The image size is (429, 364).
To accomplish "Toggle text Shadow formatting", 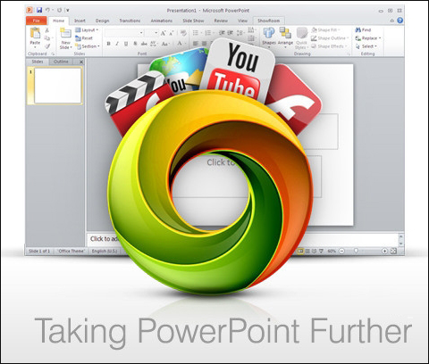I will 135,44.
